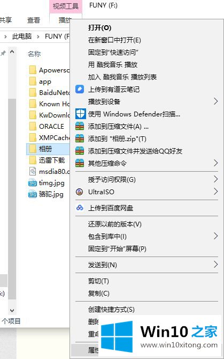The width and height of the screenshot is (224, 359).
Task: Click archive icon beside 添加到 "相册.zip"(T)
Action: point(80,138)
